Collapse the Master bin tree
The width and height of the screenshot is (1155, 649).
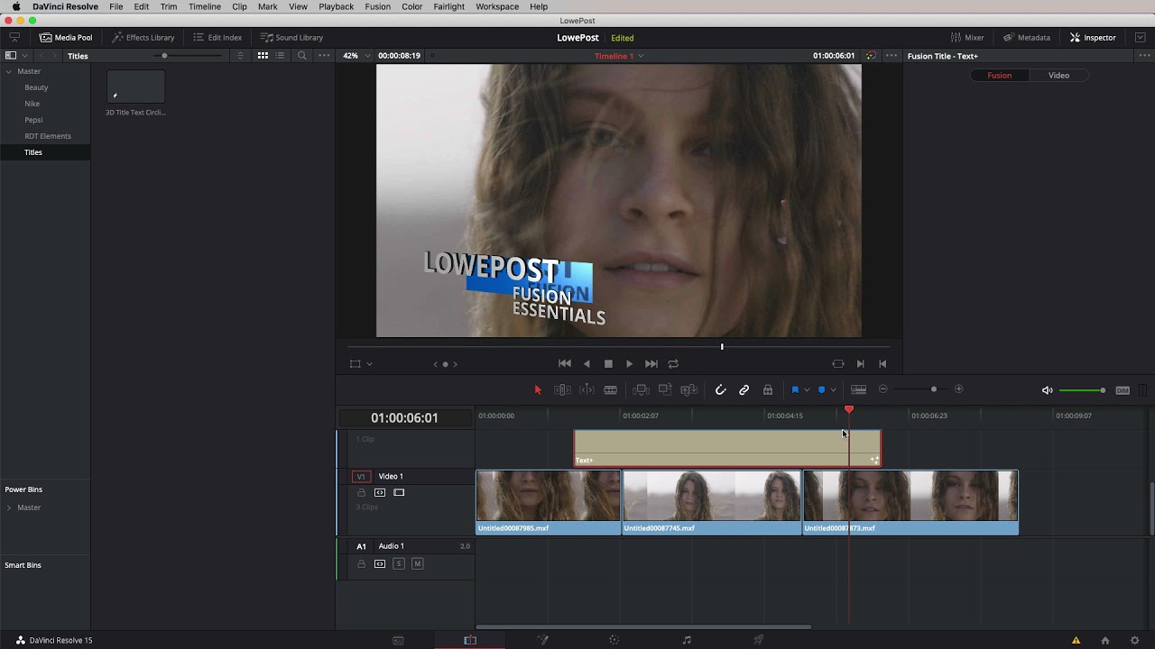pos(9,71)
